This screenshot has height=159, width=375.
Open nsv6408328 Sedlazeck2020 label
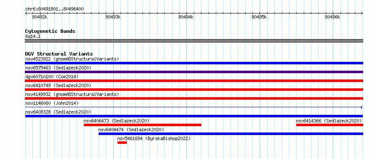point(58,112)
